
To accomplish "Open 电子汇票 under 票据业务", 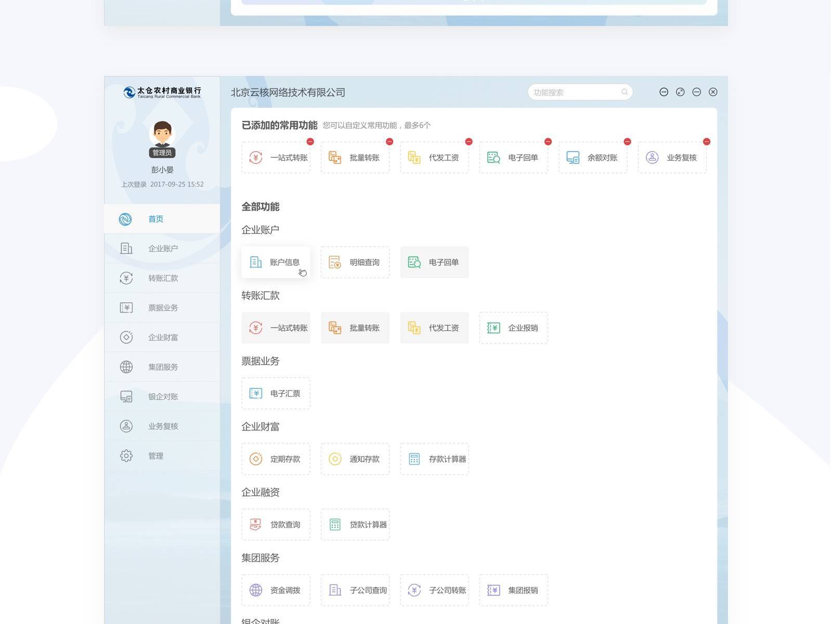I will tap(276, 394).
